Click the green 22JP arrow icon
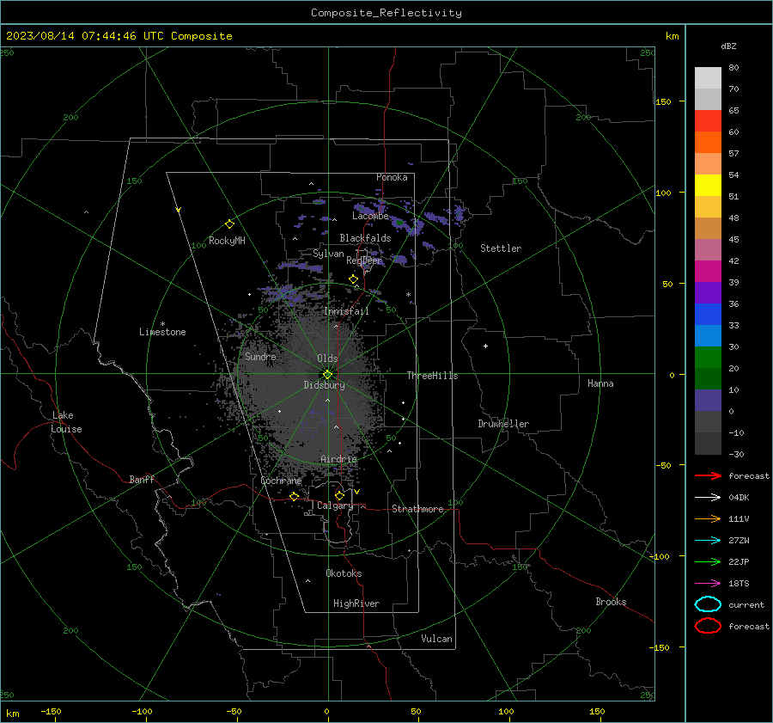773x723 pixels. click(708, 561)
